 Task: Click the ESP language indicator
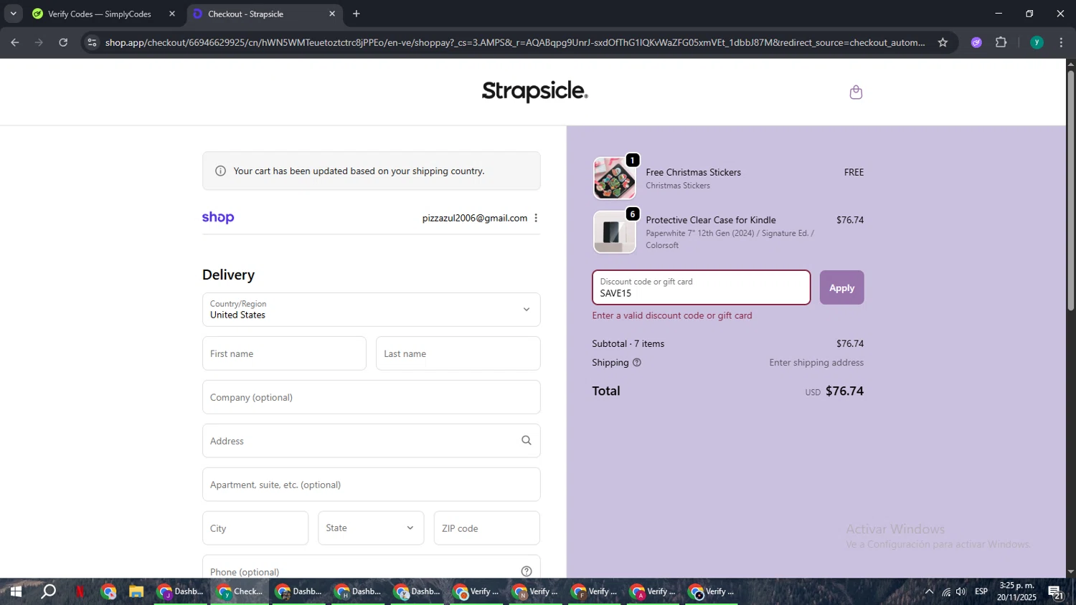(x=981, y=591)
